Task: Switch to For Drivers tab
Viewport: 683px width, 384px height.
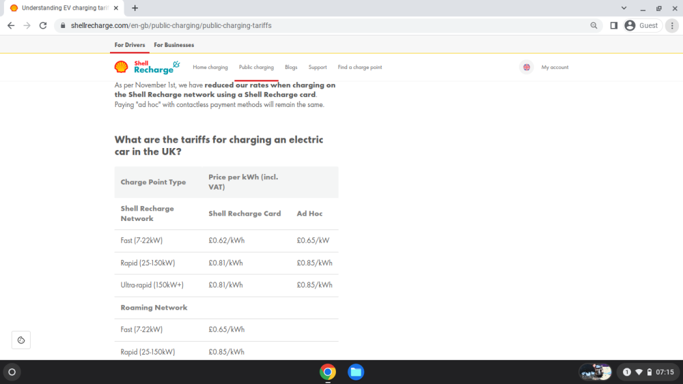Action: (130, 45)
